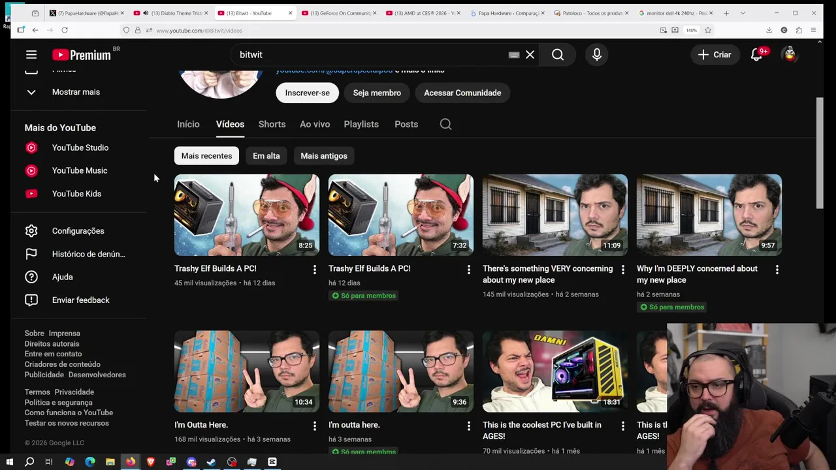Screen dimensions: 836x470
Task: Select the Em alta filter chip
Action: pos(266,156)
